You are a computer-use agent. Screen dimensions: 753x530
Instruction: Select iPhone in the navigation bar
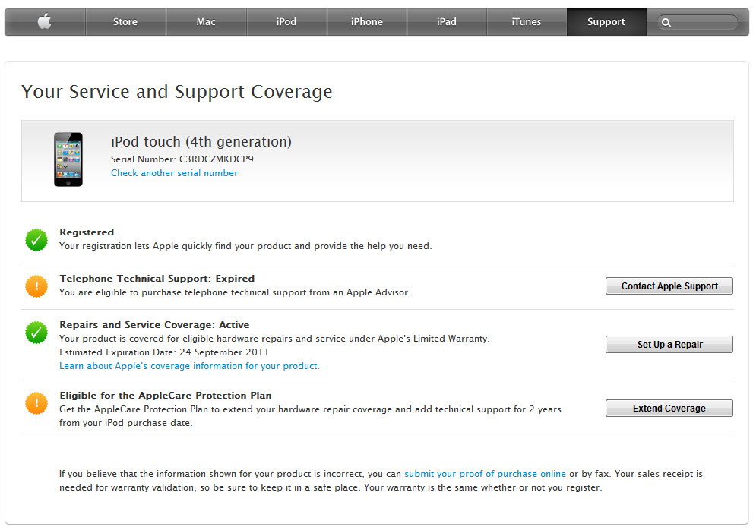366,21
